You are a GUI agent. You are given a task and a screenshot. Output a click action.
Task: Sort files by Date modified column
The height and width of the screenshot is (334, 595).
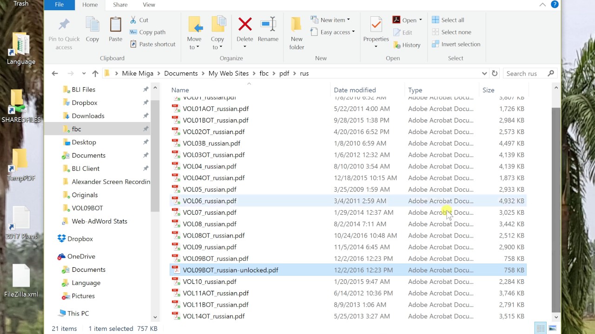tap(355, 90)
